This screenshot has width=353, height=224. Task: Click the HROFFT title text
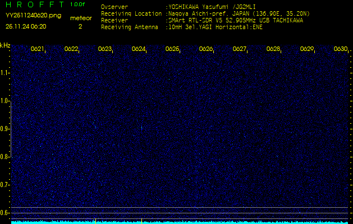click(x=35, y=4)
